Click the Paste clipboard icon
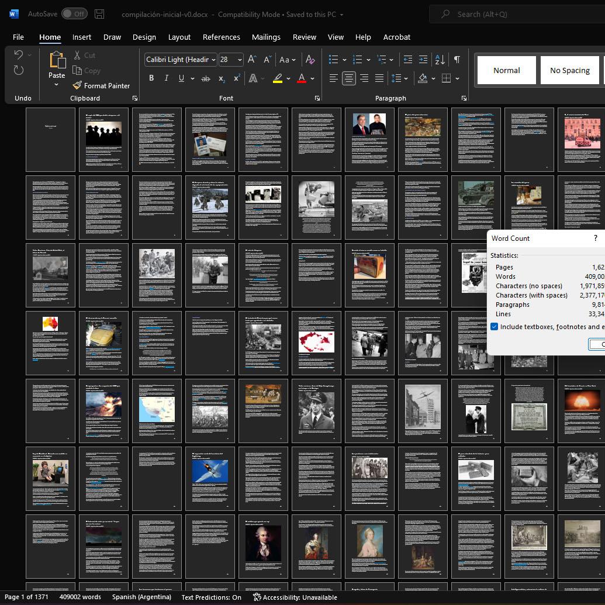 click(57, 60)
